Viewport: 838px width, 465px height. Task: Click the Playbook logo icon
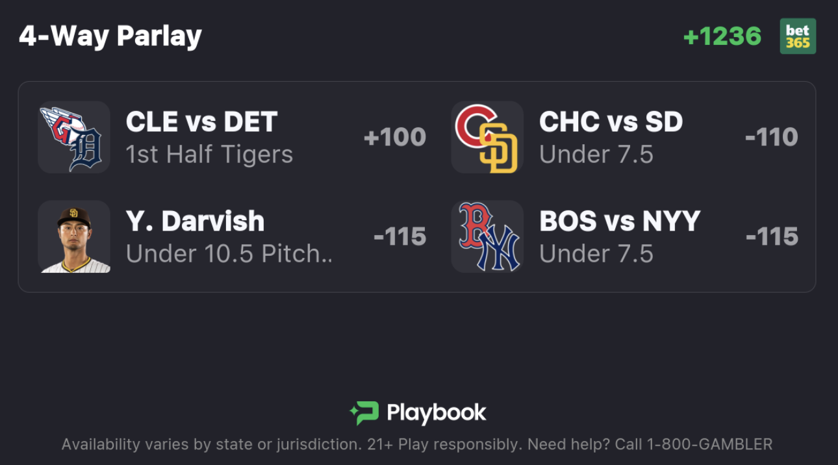(x=364, y=413)
